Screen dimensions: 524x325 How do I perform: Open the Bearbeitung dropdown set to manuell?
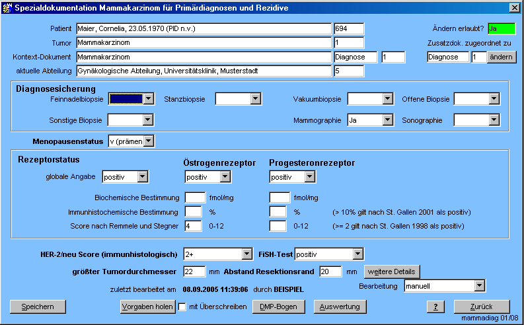(480, 286)
